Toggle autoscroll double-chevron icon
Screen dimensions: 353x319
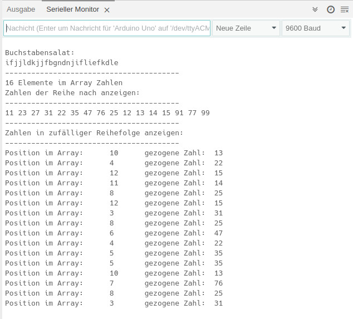pos(315,9)
